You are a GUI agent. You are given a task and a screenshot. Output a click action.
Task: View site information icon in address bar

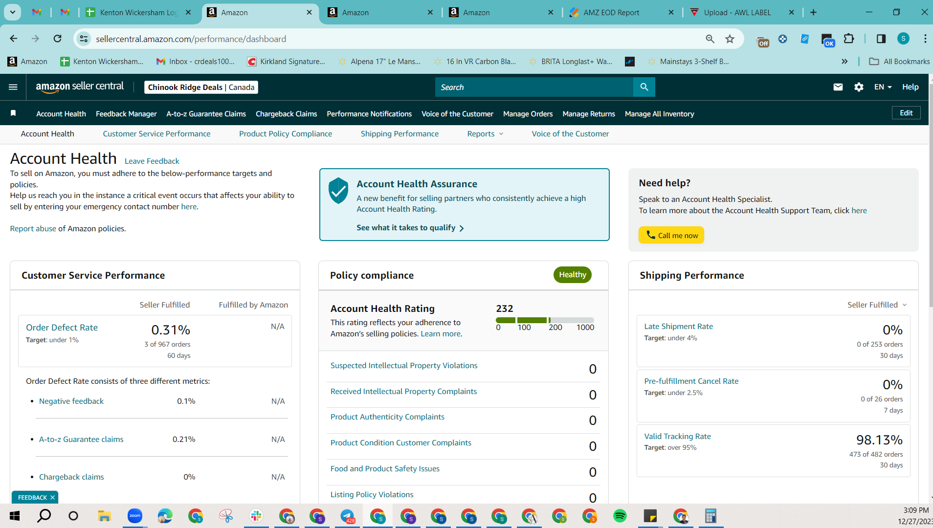pos(84,39)
